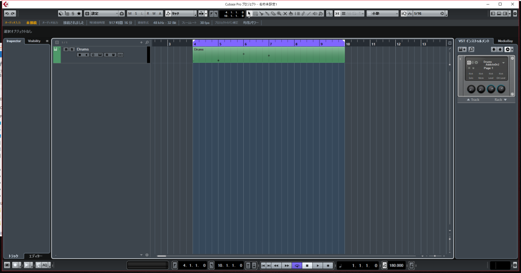521x273 pixels.
Task: Open the MediaBay tab
Action: point(505,41)
